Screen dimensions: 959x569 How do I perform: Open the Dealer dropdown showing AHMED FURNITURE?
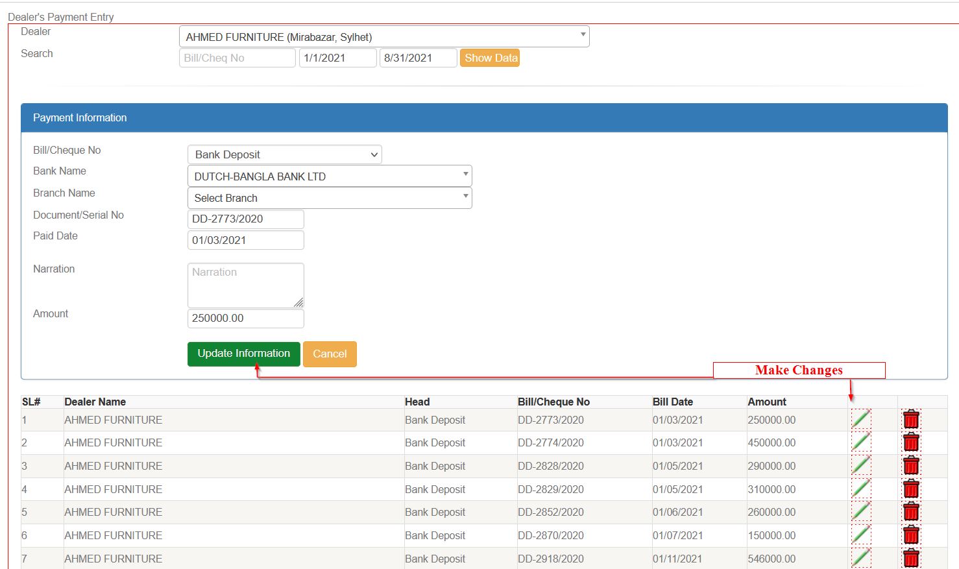coord(384,36)
